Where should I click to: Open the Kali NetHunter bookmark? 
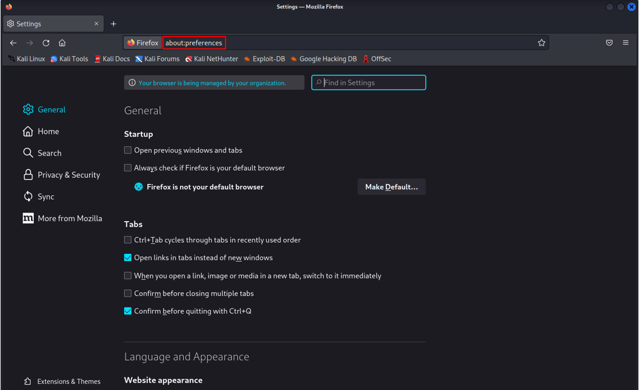tap(212, 59)
